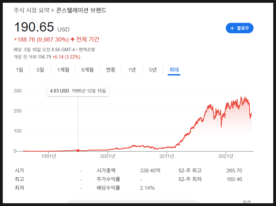Click the 52-주 최고 label
The width and height of the screenshot is (276, 206).
click(x=190, y=171)
